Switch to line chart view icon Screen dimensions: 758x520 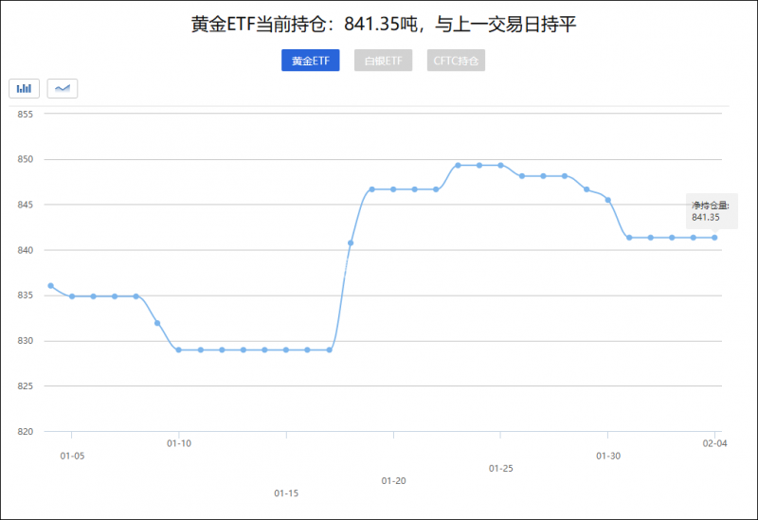tap(63, 88)
